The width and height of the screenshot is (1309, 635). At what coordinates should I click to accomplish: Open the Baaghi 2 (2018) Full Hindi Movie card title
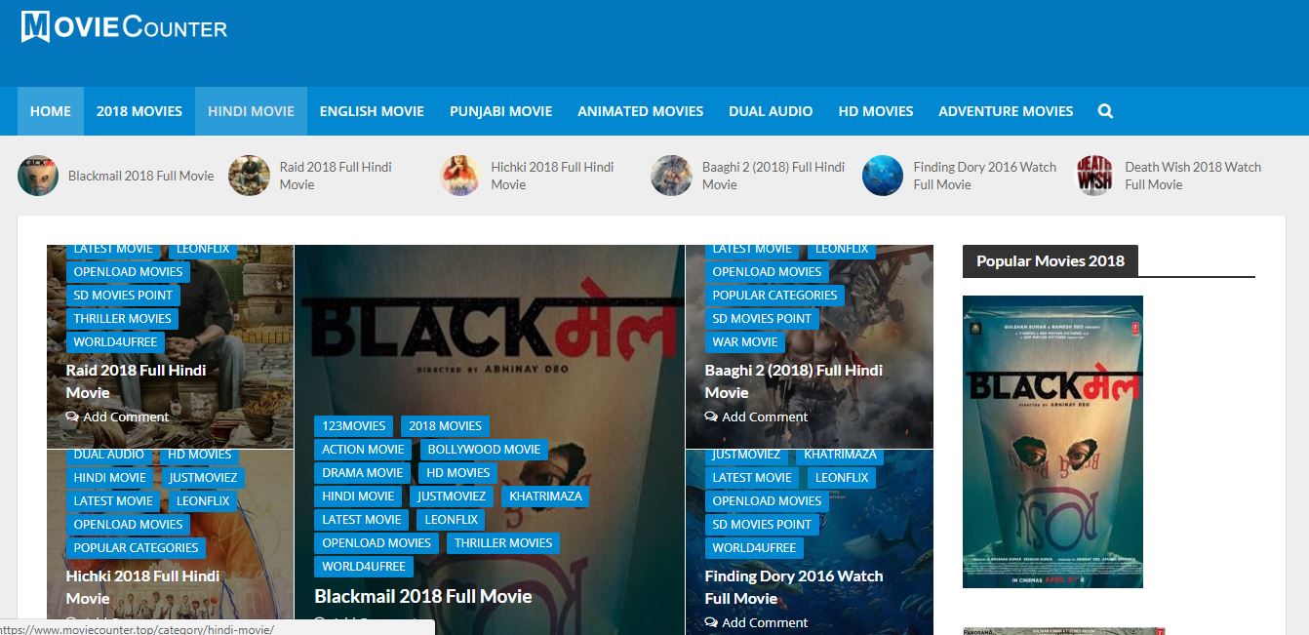794,381
